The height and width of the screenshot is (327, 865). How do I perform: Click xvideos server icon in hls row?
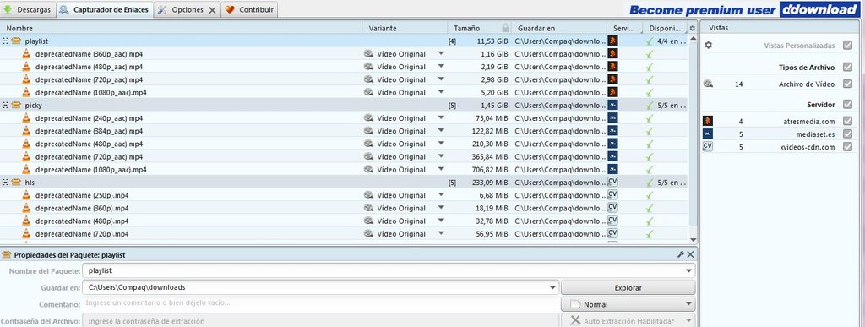(x=612, y=182)
